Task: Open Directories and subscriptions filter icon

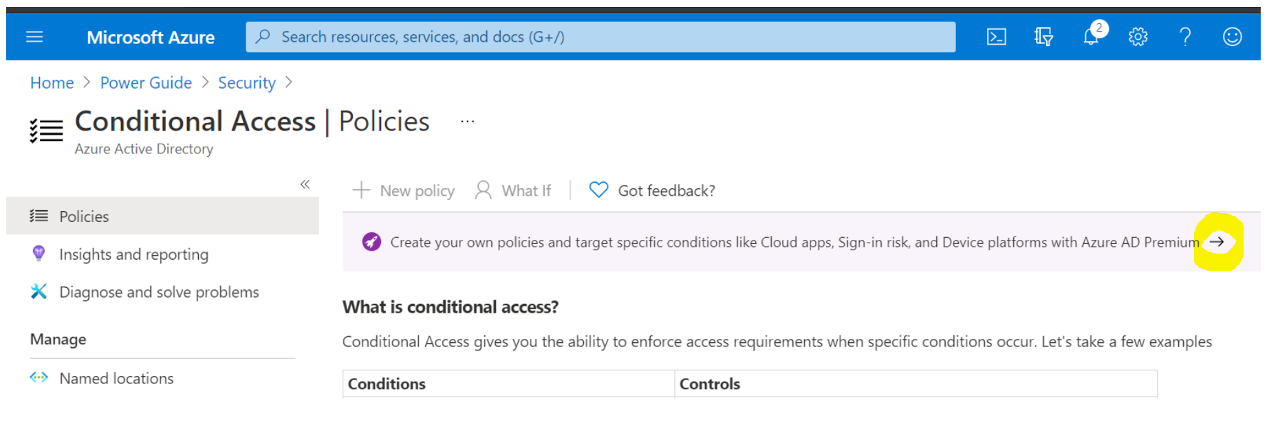Action: pos(1043,37)
